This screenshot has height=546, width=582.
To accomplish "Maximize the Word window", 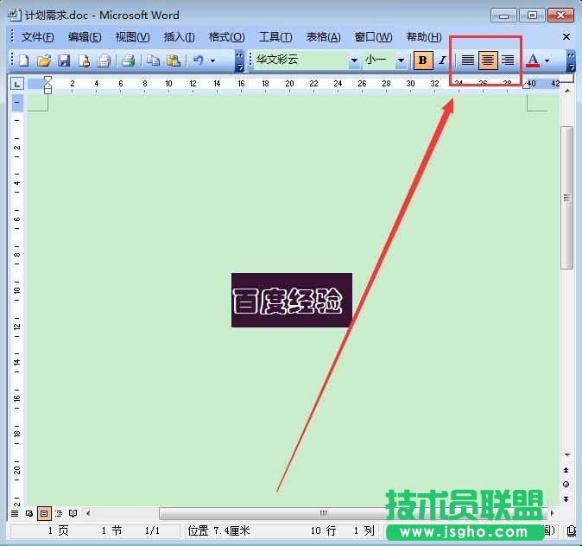I will (532, 16).
